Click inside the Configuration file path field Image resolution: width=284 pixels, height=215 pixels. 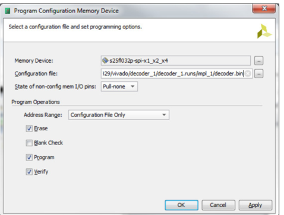pyautogui.click(x=172, y=73)
